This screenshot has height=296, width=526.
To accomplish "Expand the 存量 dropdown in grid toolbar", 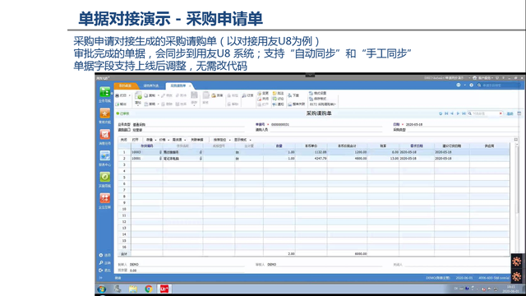I will click(155, 140).
